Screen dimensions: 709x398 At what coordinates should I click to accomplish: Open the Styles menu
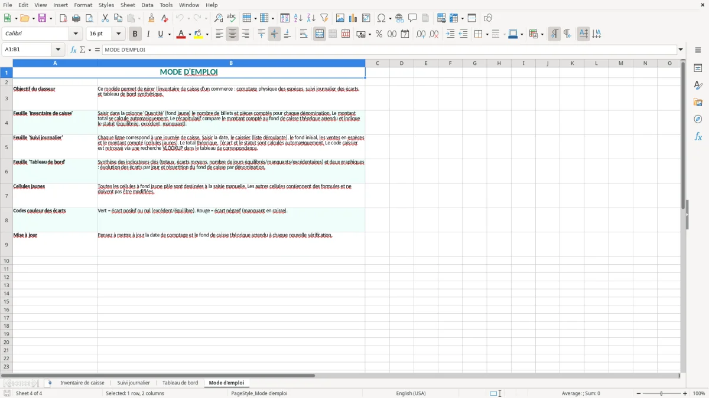coord(106,5)
